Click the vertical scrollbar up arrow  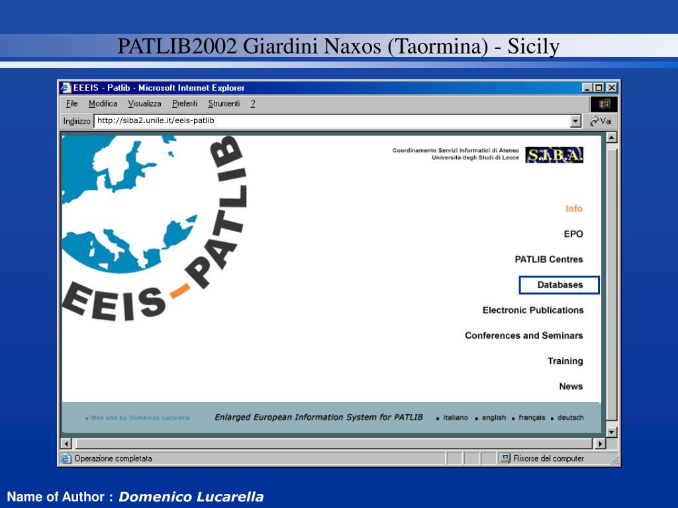(611, 138)
